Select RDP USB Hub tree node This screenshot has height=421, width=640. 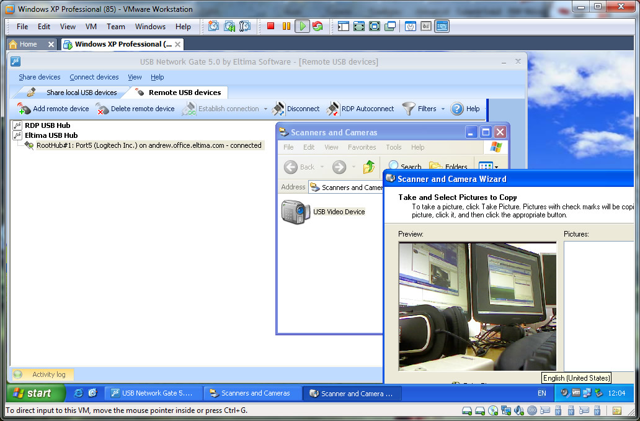click(47, 125)
